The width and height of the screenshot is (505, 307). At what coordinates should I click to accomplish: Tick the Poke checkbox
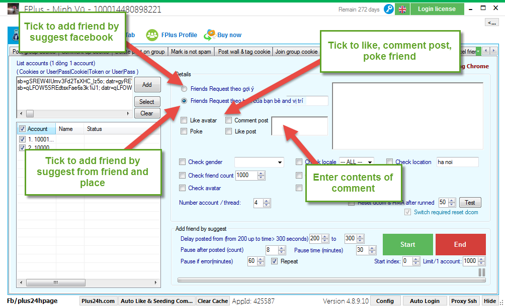coord(184,131)
